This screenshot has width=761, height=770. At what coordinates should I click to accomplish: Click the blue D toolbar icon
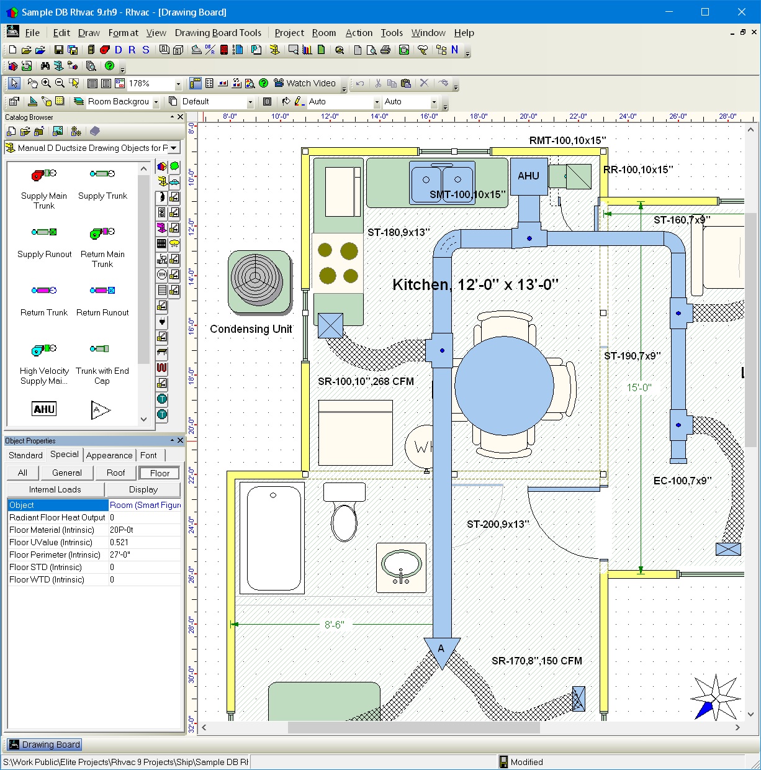119,50
